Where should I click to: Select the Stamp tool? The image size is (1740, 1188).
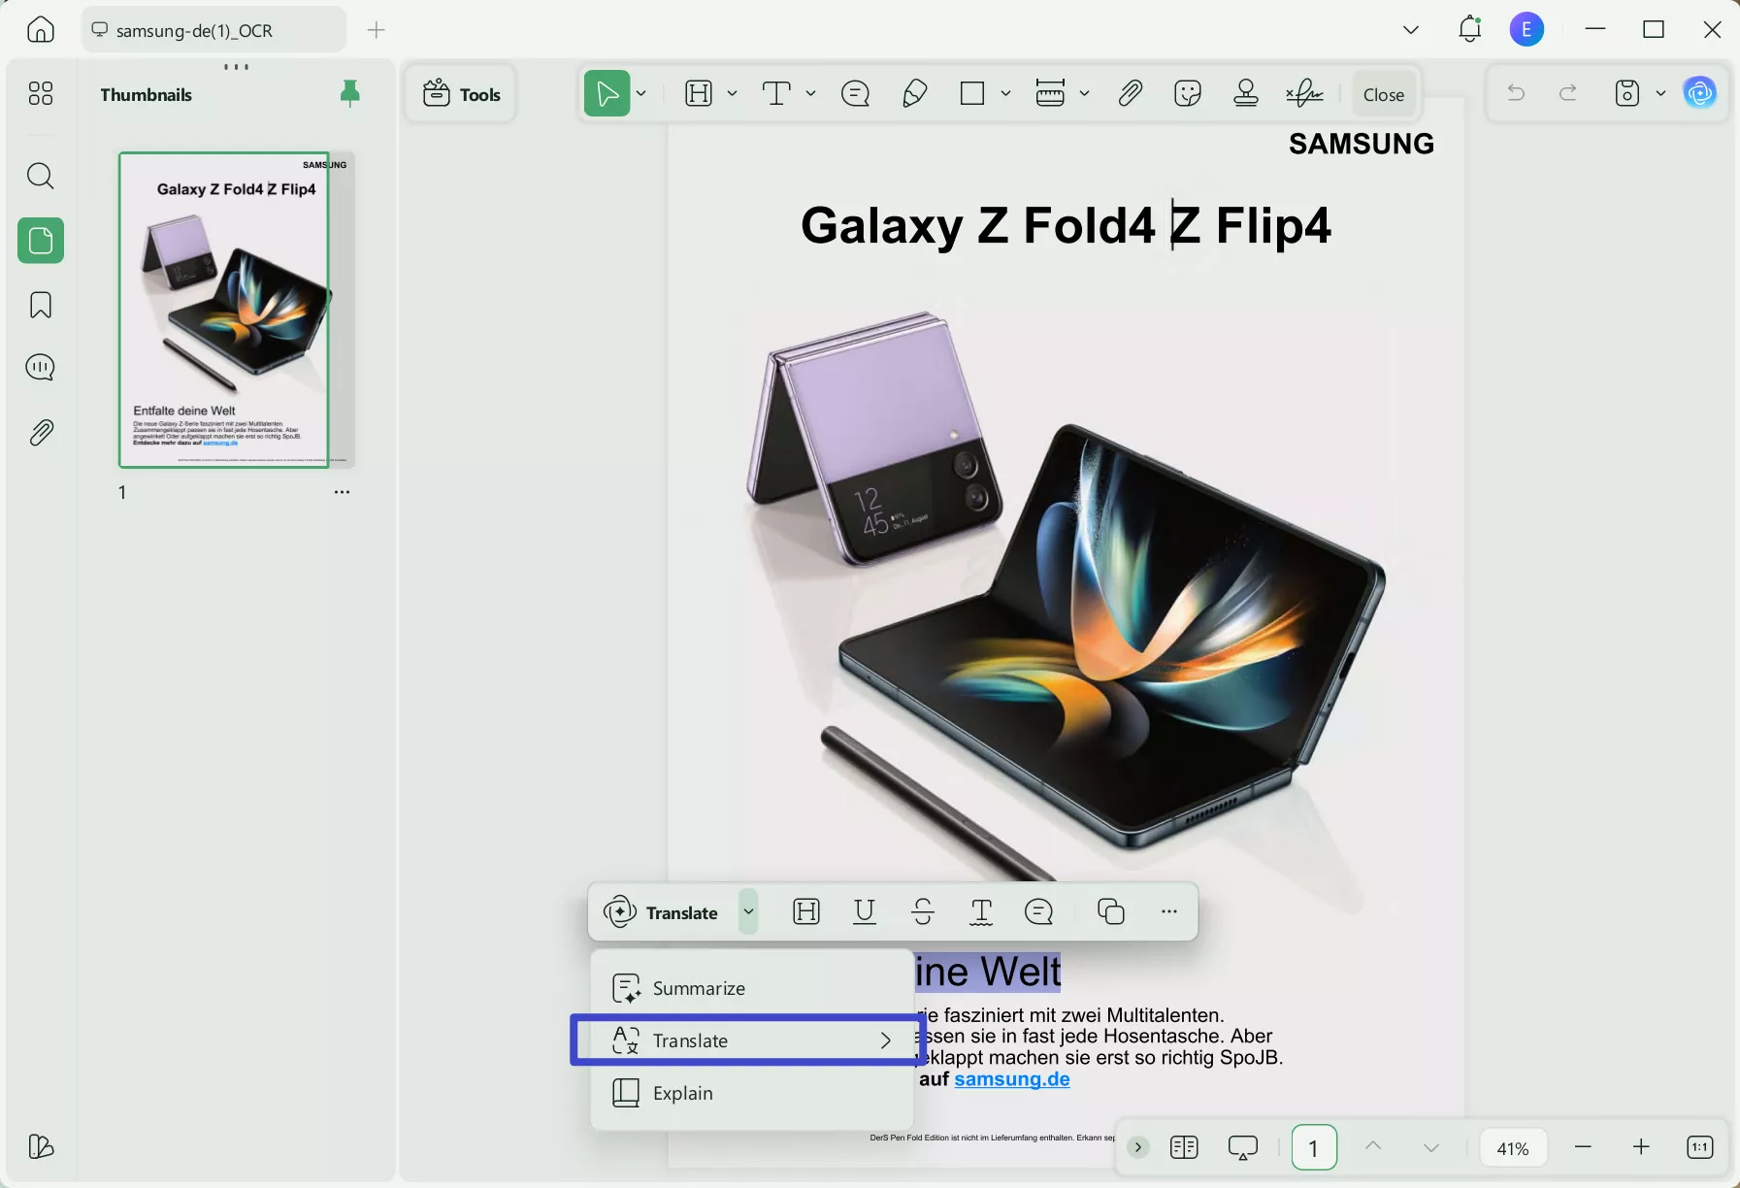pyautogui.click(x=1246, y=93)
